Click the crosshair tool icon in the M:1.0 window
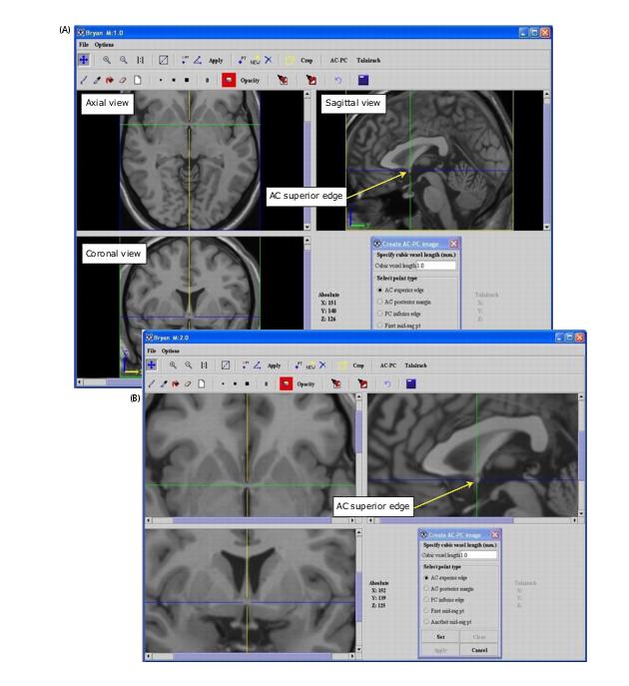The image size is (629, 686). (x=86, y=60)
